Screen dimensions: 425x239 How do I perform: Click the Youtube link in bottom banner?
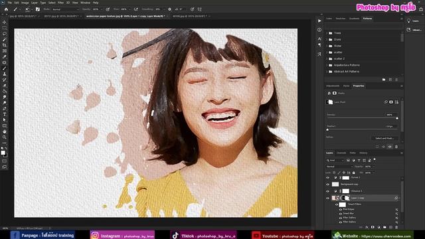click(283, 235)
